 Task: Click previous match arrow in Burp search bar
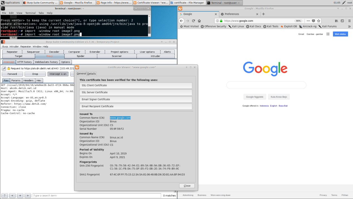[12, 196]
